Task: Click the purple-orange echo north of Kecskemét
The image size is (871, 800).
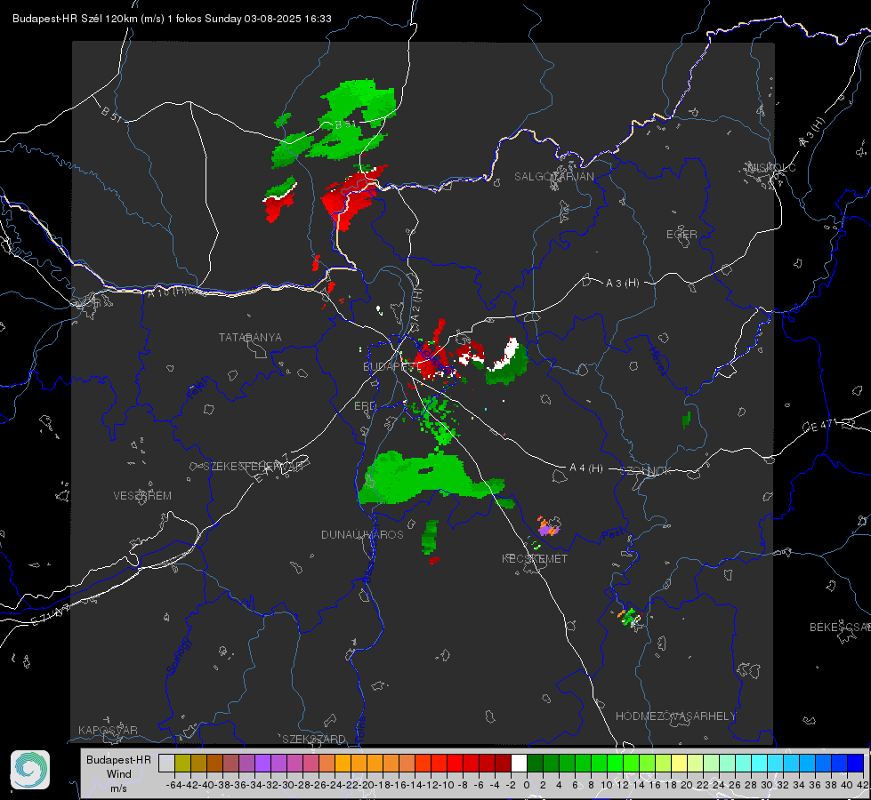Action: pos(548,525)
